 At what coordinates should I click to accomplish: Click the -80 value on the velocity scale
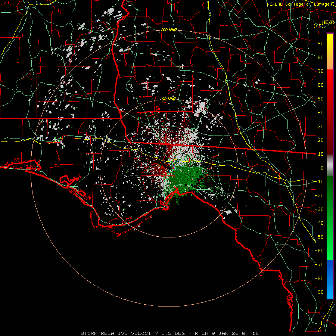pyautogui.click(x=319, y=279)
